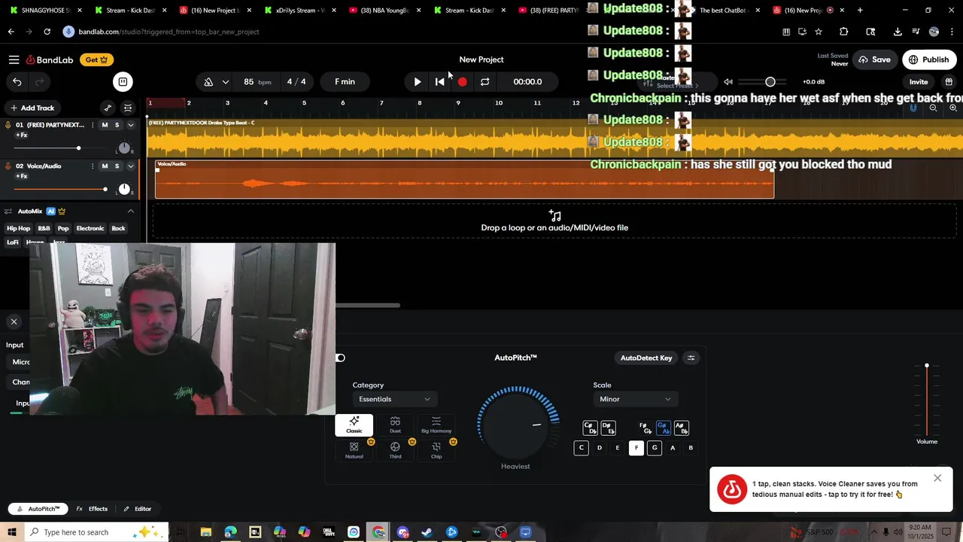The height and width of the screenshot is (542, 963).
Task: Collapse the AutoMix panel
Action: [x=130, y=211]
